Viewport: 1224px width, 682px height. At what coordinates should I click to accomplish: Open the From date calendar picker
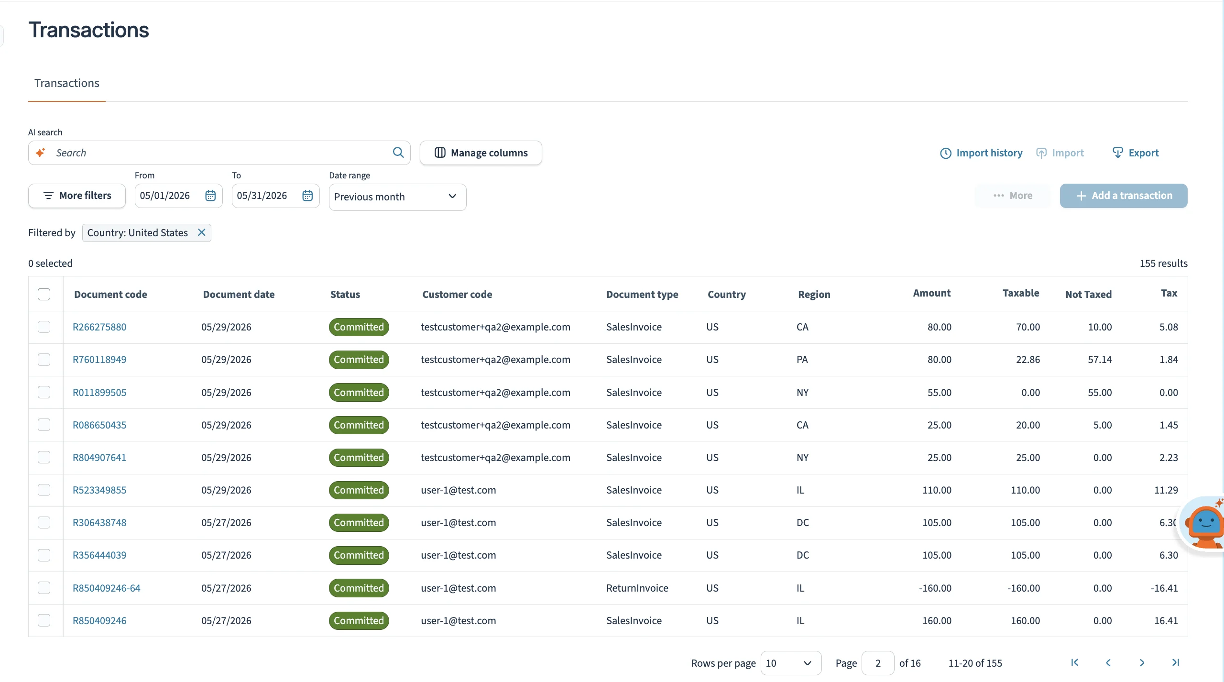[x=210, y=196]
